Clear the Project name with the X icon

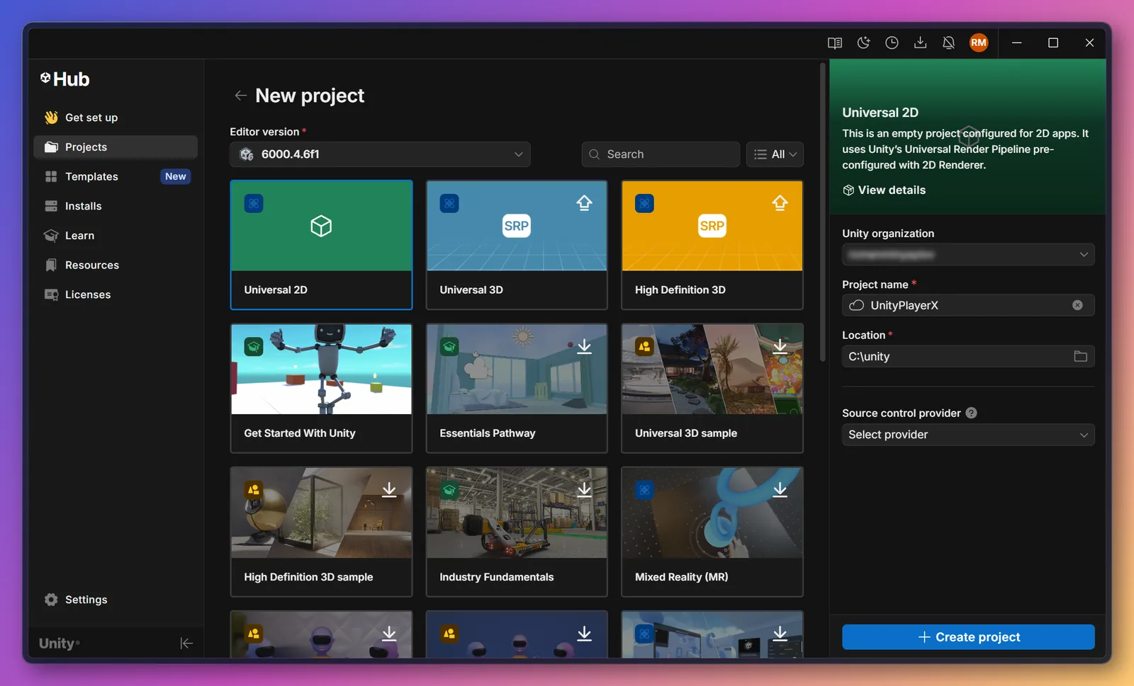tap(1077, 305)
